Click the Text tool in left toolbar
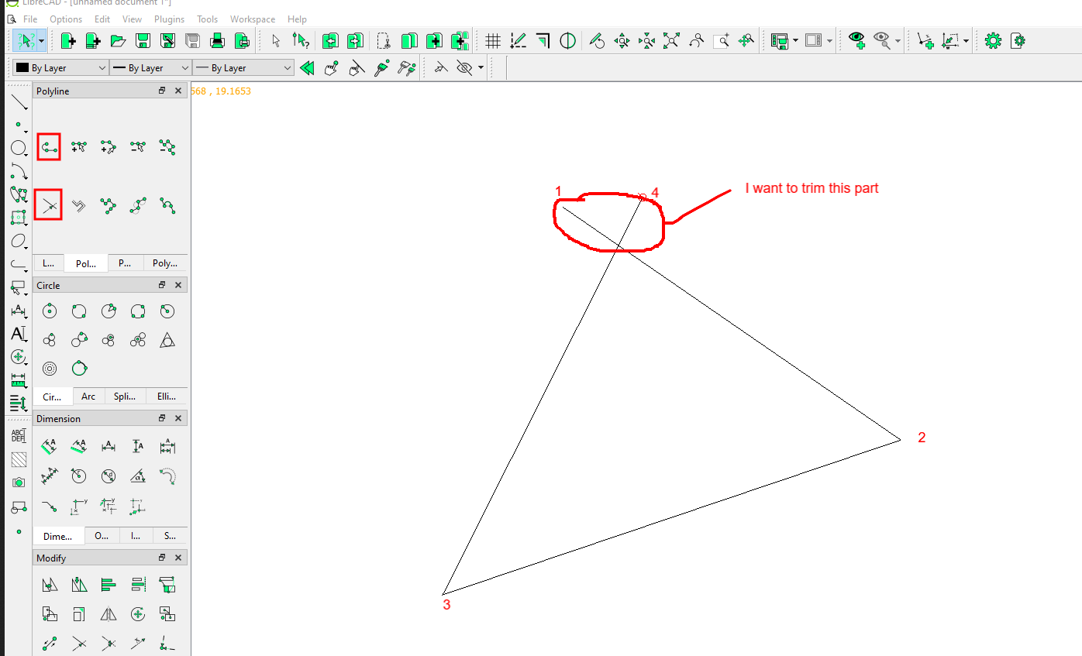 coord(18,334)
